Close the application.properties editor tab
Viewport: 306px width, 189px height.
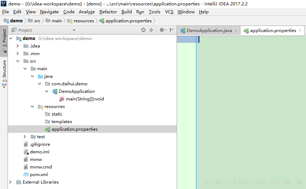pyautogui.click(x=300, y=30)
